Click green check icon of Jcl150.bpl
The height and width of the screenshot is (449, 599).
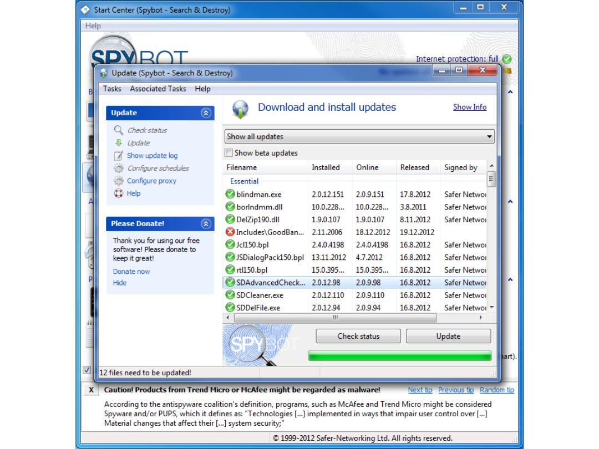coord(230,244)
